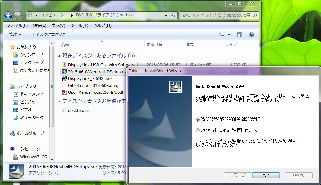Open the dropdown arrow after コンピューター breadcrumb

(72, 15)
